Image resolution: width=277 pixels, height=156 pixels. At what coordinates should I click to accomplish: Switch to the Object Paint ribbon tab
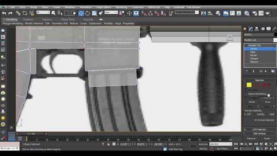[68, 19]
